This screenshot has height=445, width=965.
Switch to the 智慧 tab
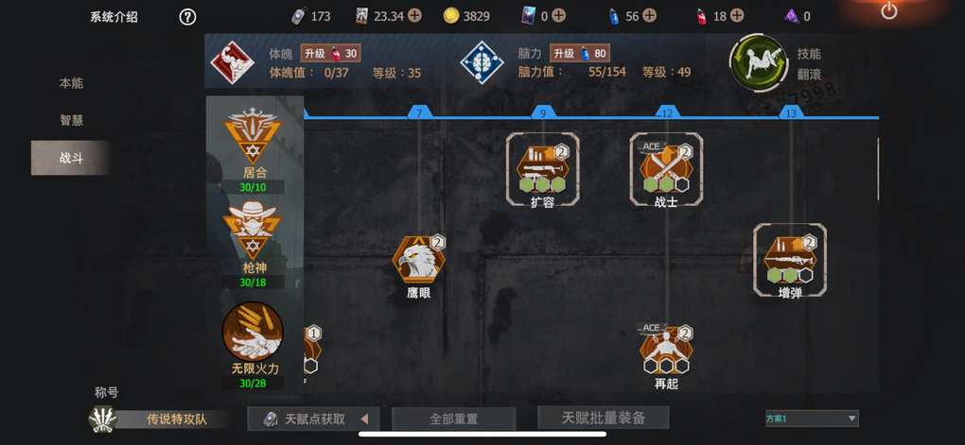(71, 121)
